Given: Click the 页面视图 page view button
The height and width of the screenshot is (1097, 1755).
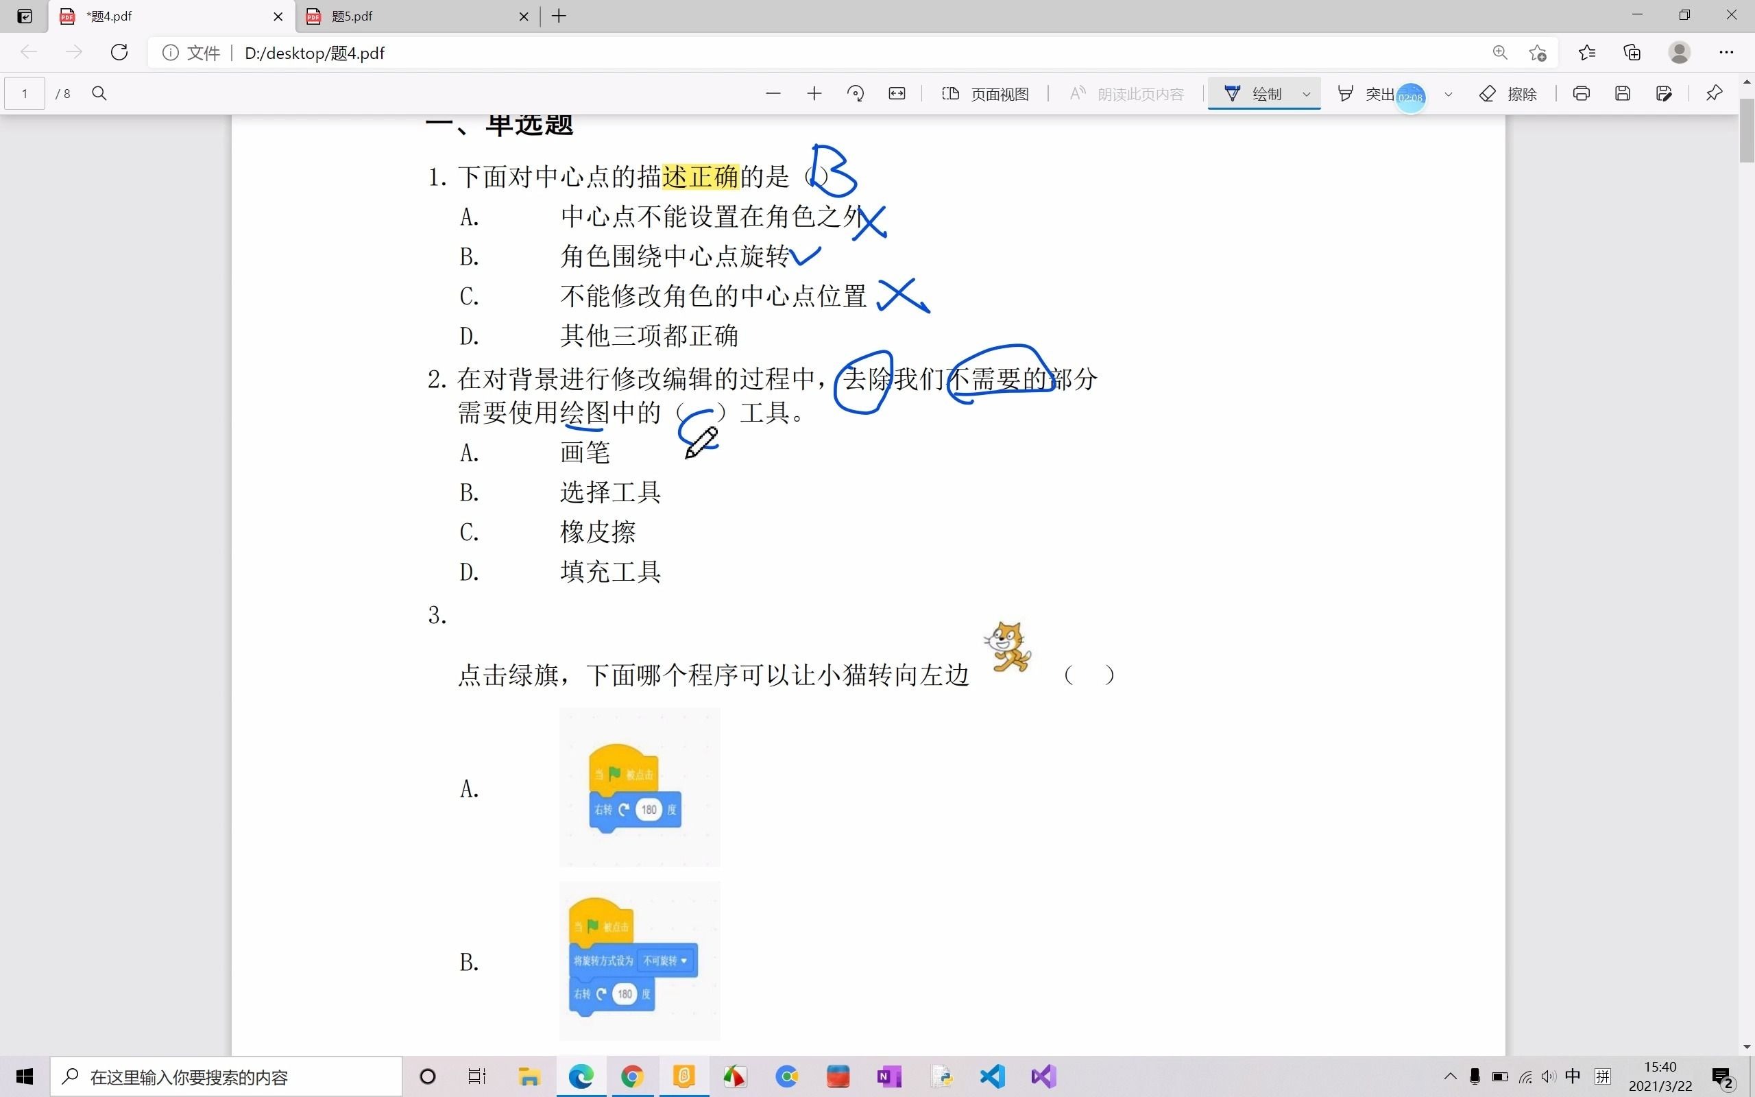Looking at the screenshot, I should click(986, 94).
